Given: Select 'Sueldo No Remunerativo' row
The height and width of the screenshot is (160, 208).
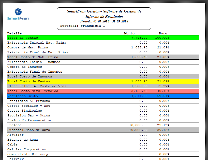Looking at the screenshot, I should coord(103,121).
